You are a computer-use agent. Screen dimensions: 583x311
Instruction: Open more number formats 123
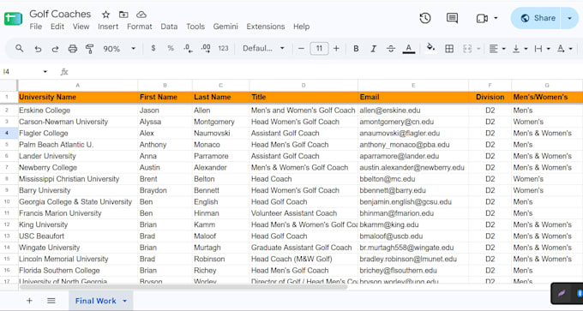[223, 48]
